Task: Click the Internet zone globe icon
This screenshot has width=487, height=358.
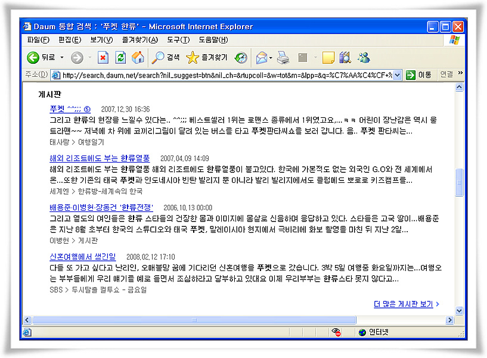Action: point(362,332)
